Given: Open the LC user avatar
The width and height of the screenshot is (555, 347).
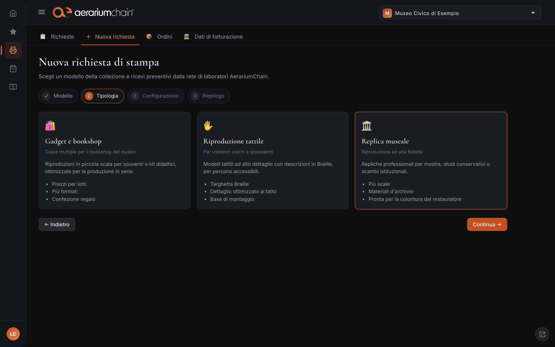Looking at the screenshot, I should click(13, 334).
